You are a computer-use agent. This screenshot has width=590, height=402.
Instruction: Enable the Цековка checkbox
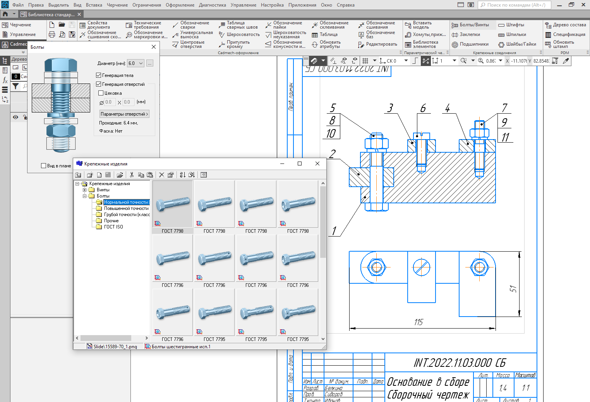point(101,93)
